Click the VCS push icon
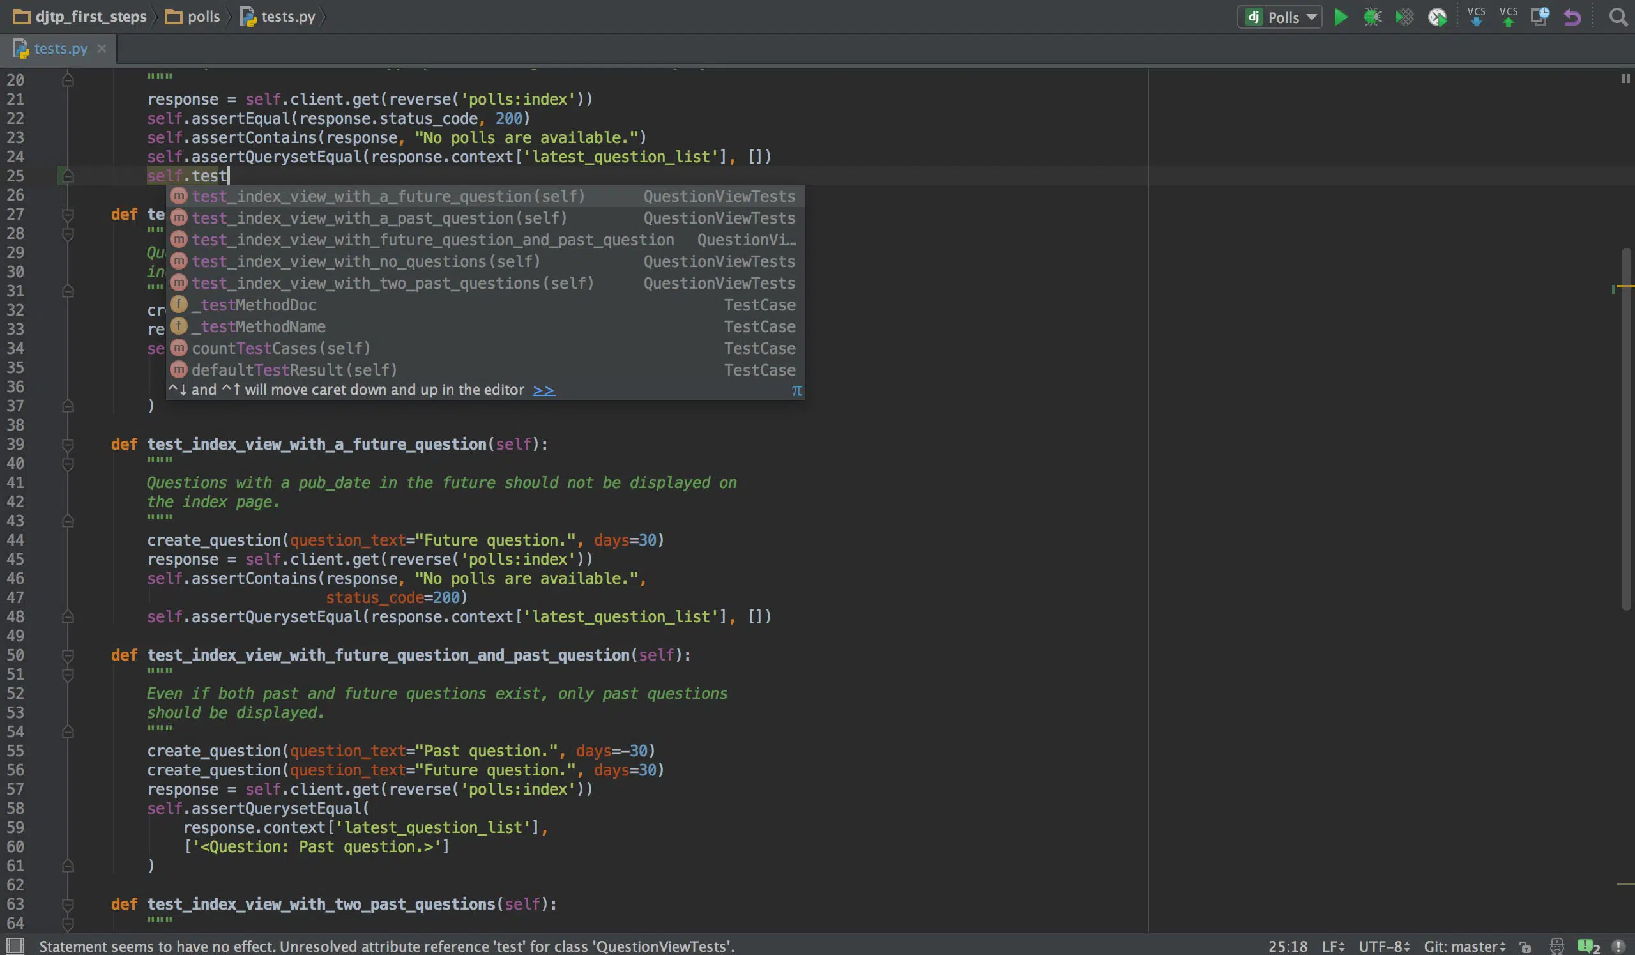 [x=1507, y=17]
